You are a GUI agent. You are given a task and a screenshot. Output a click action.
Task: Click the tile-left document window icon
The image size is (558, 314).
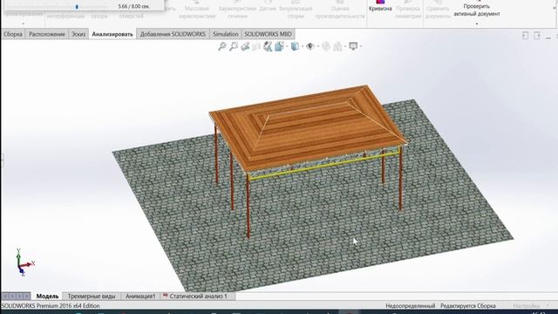pos(525,36)
